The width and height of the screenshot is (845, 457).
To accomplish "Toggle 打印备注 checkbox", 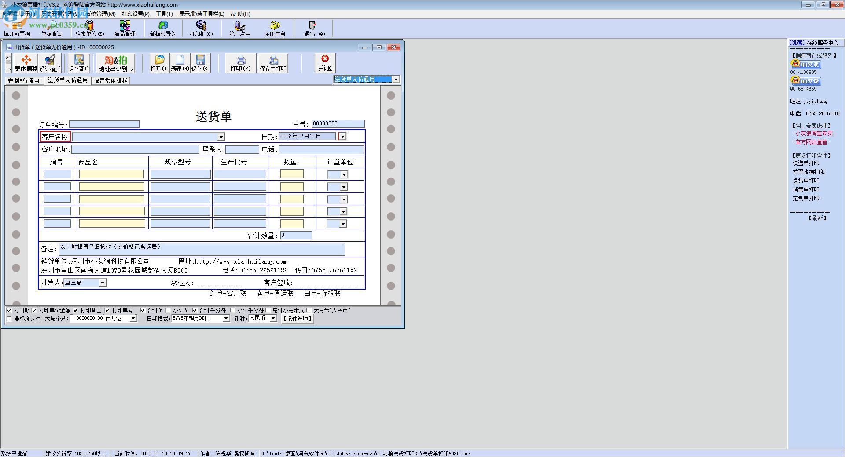I will coord(76,310).
